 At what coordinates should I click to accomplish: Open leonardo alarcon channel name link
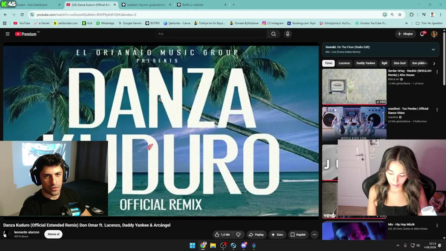27,232
